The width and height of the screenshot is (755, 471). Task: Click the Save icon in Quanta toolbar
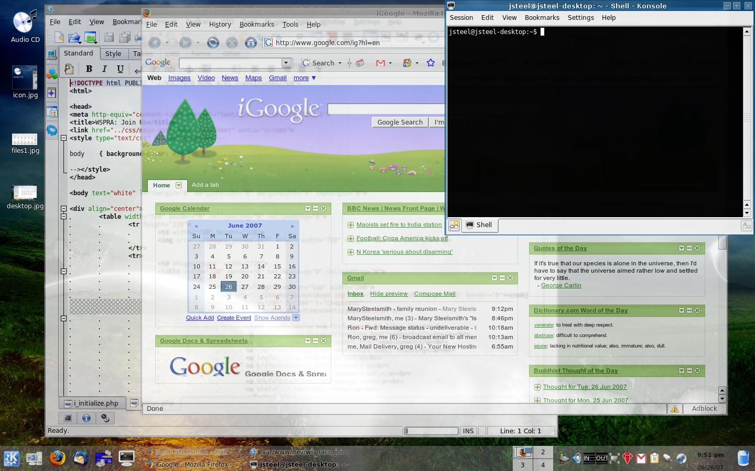click(x=109, y=37)
